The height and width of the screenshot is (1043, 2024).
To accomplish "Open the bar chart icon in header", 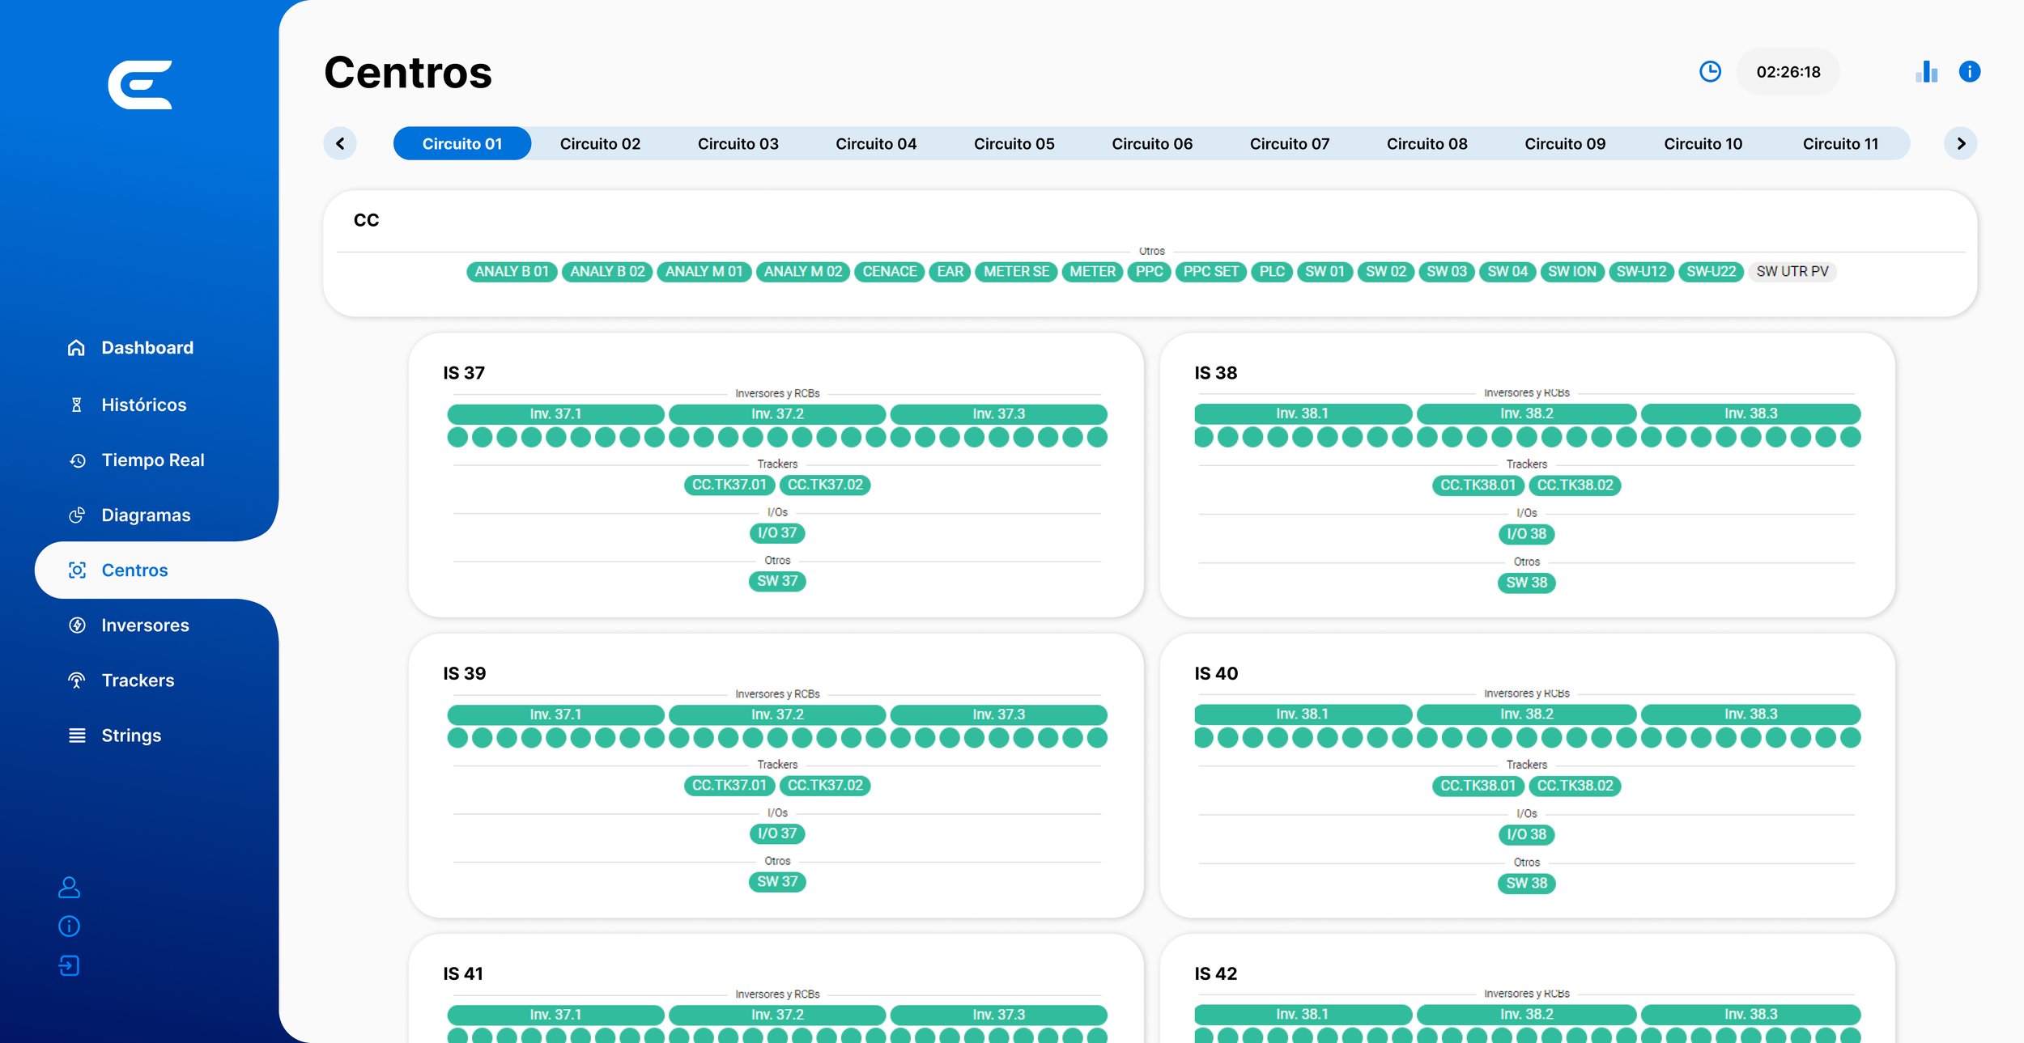I will (1927, 72).
